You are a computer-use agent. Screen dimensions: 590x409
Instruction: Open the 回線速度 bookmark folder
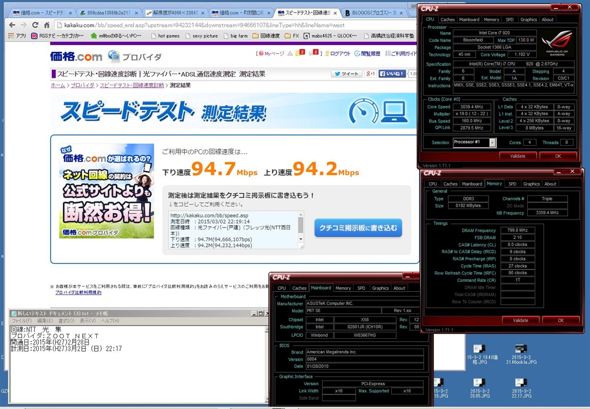[266, 36]
